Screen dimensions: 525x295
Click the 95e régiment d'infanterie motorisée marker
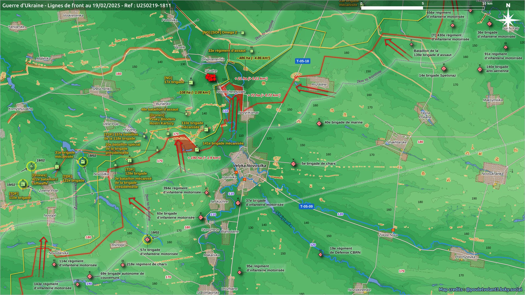(240, 272)
